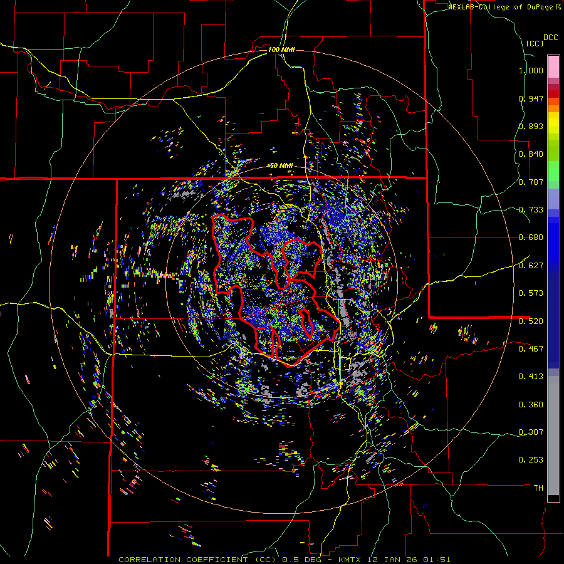Viewport: 564px width, 564px height.
Task: Click the 0.787 legend value
Action: point(531,182)
